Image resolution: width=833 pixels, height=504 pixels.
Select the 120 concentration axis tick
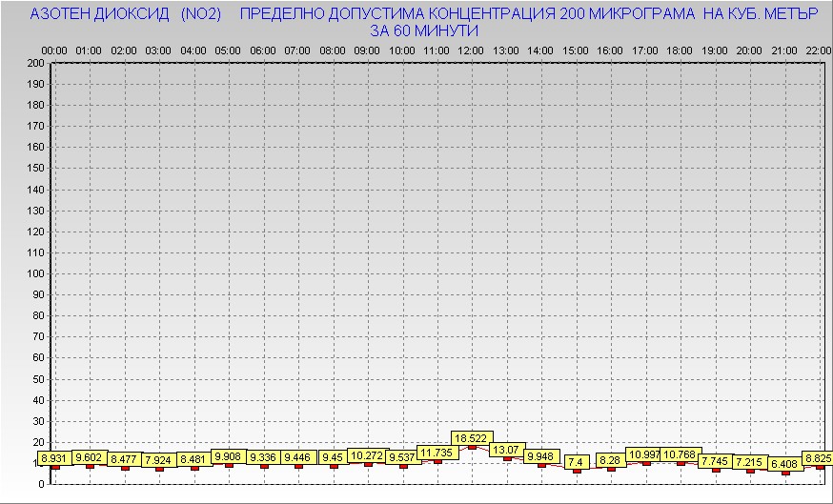pyautogui.click(x=35, y=232)
